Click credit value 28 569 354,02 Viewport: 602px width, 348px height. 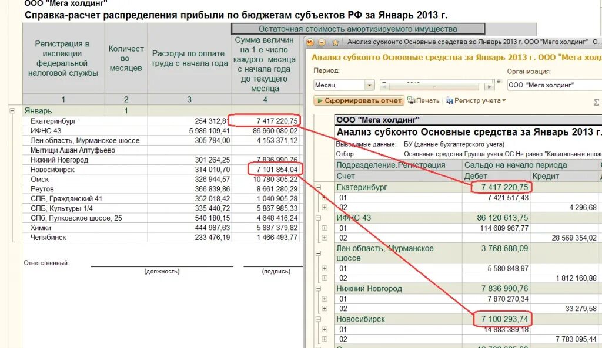pyautogui.click(x=574, y=238)
